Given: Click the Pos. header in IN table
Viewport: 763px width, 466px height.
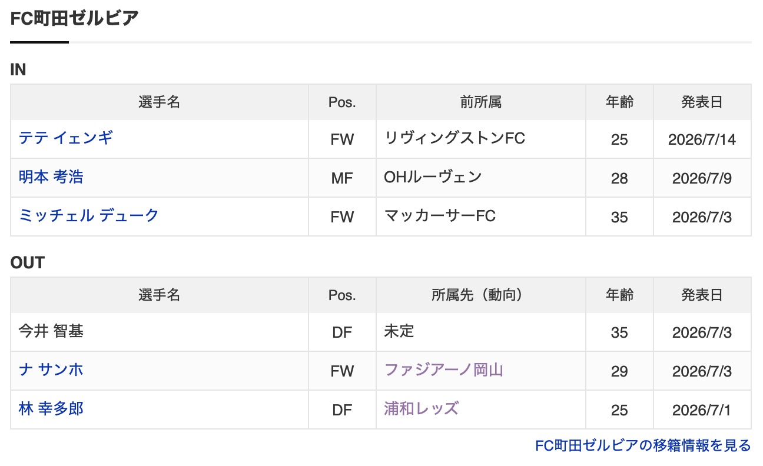Looking at the screenshot, I should click(342, 102).
